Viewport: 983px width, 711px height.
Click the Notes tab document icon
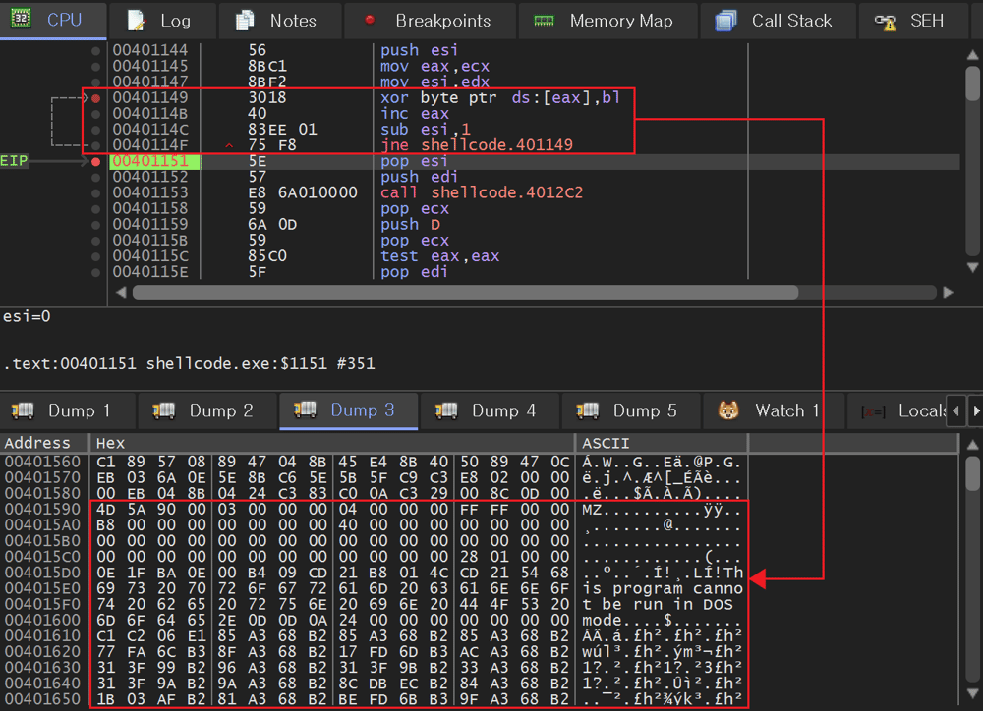pyautogui.click(x=246, y=20)
